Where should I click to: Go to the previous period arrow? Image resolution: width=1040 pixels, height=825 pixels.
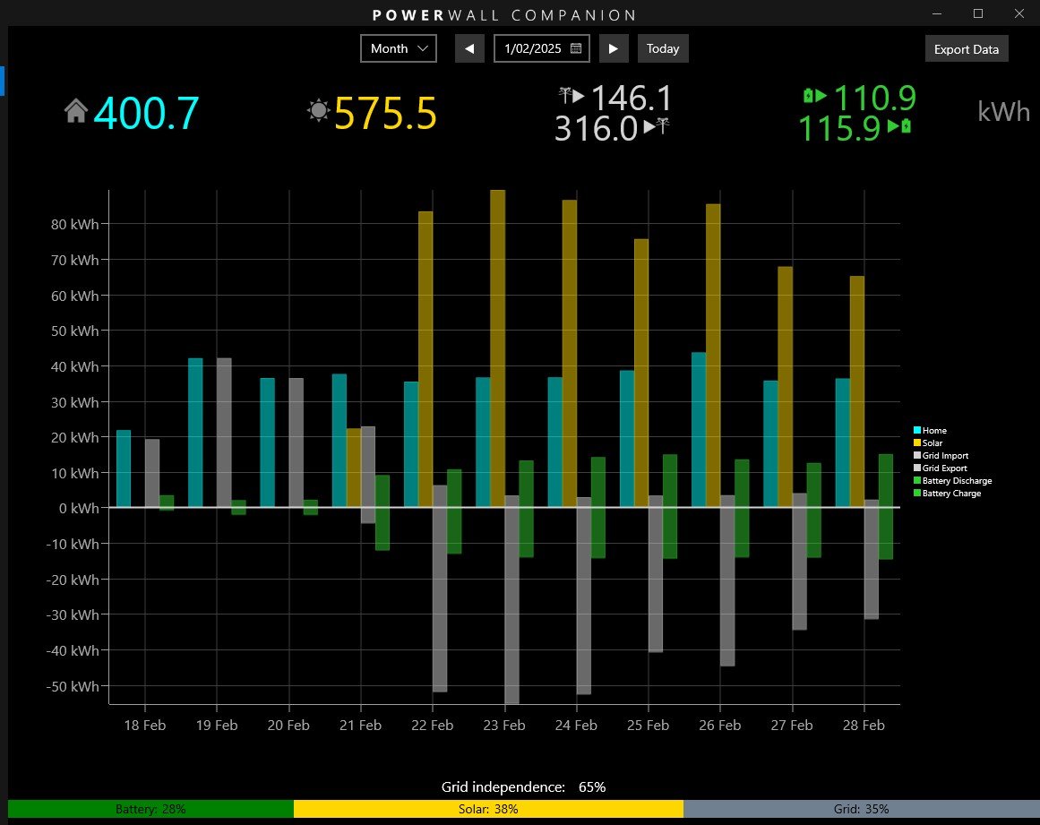469,48
